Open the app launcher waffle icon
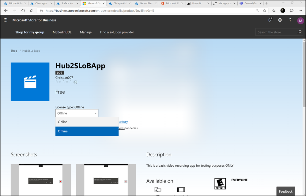 (6, 20)
